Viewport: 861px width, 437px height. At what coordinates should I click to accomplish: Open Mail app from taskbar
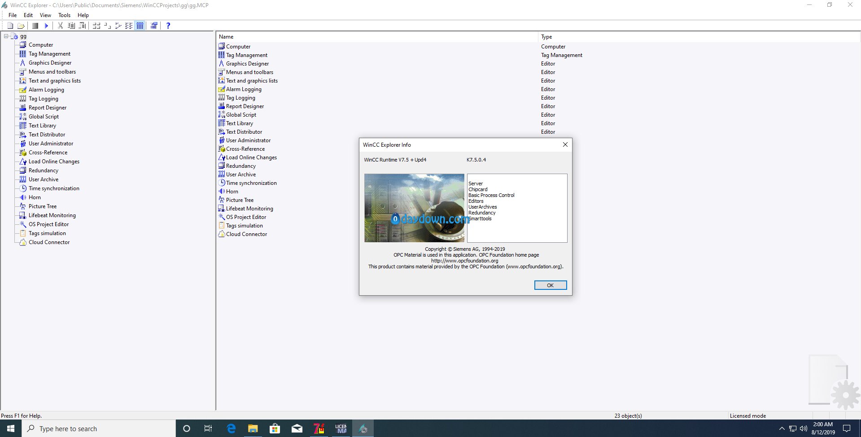(x=297, y=428)
